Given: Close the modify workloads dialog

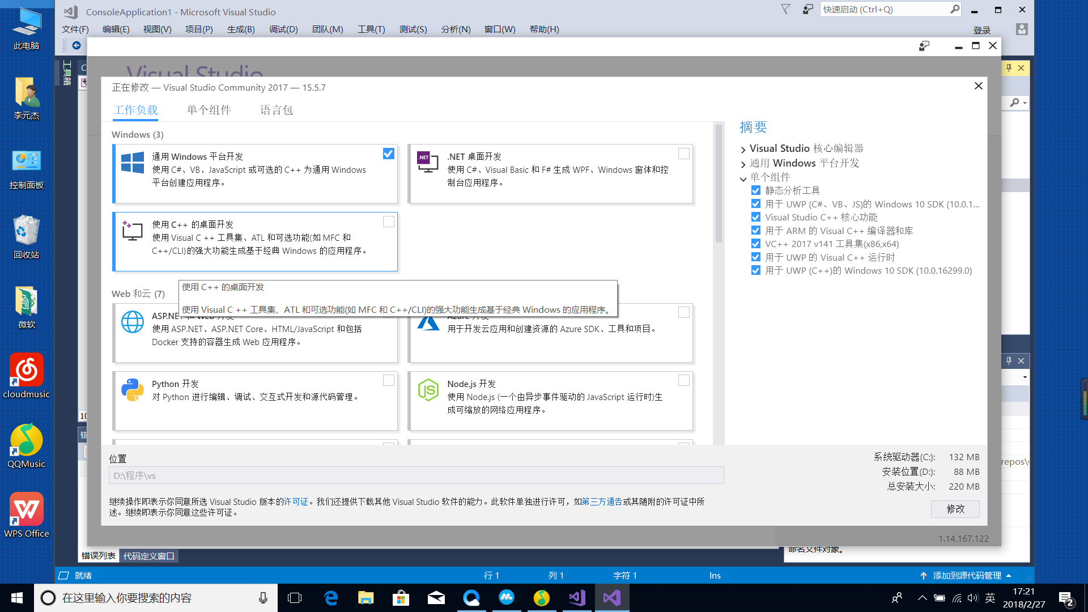Looking at the screenshot, I should (978, 86).
